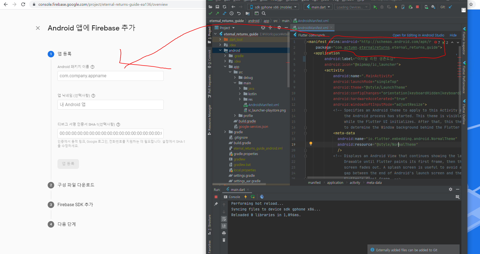Click the Git push green arrow icon
Screen dimensions: 480x254
click(217, 13)
